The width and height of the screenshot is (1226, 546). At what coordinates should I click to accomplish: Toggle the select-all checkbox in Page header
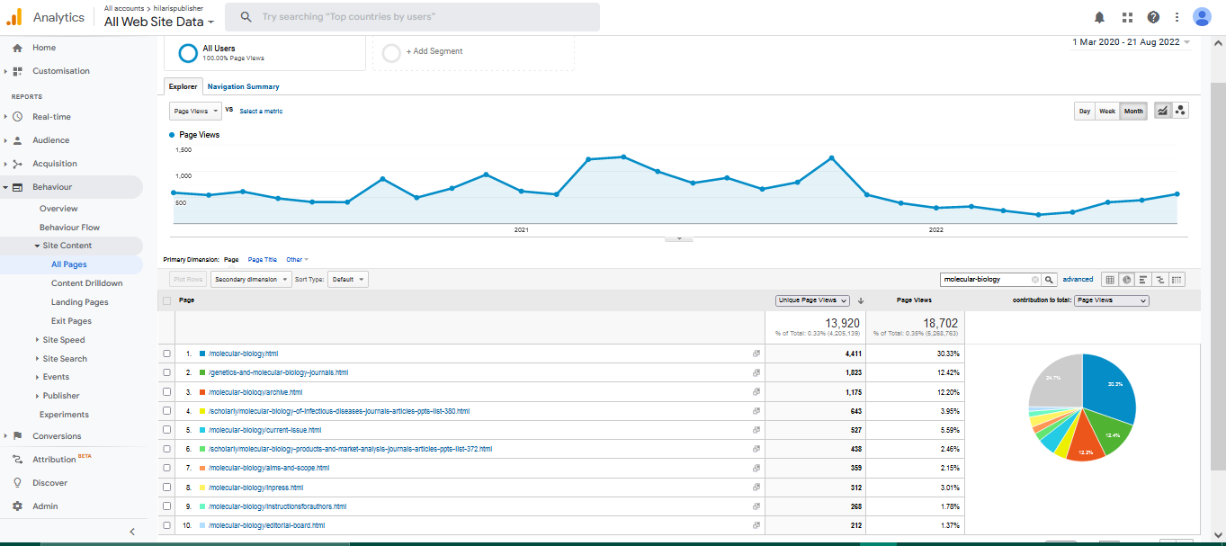click(x=167, y=300)
